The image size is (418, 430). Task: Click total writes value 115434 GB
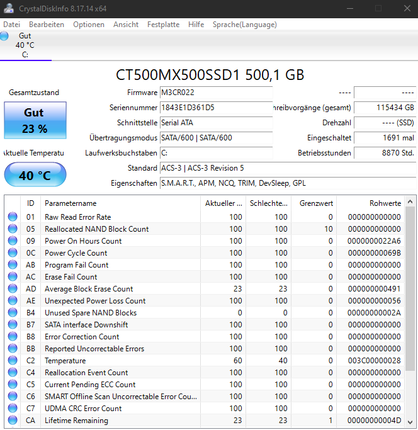tap(385, 108)
